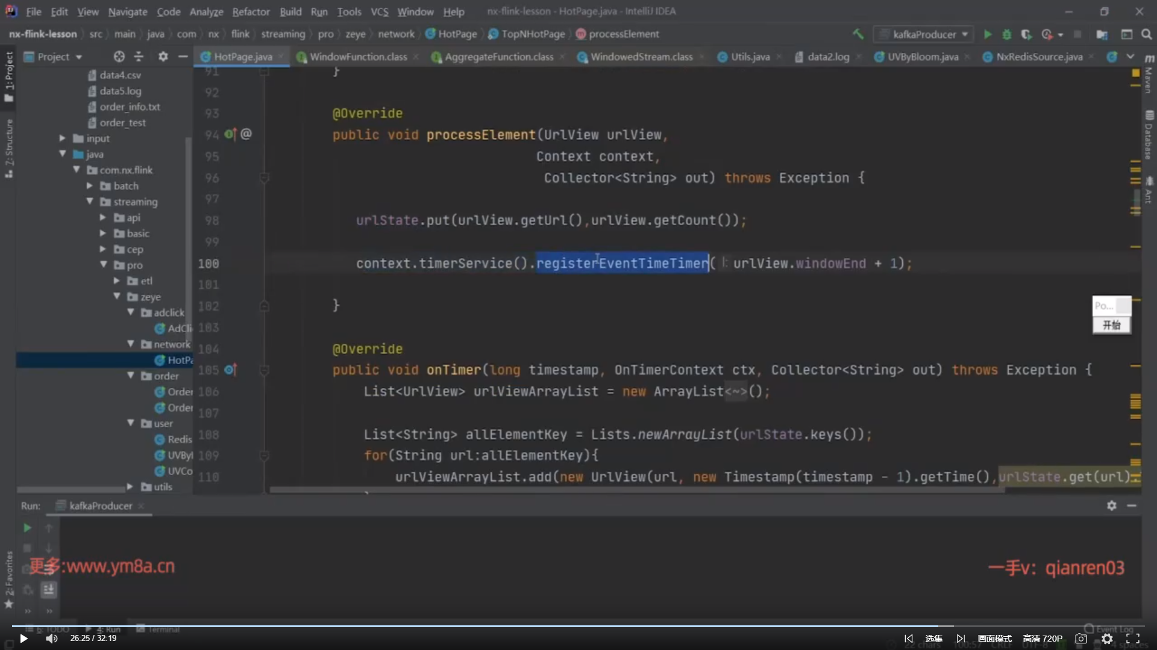This screenshot has width=1157, height=650.
Task: Mute the video player volume
Action: point(52,639)
